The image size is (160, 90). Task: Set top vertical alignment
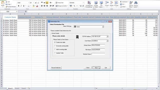pyautogui.click(x=42, y=3)
